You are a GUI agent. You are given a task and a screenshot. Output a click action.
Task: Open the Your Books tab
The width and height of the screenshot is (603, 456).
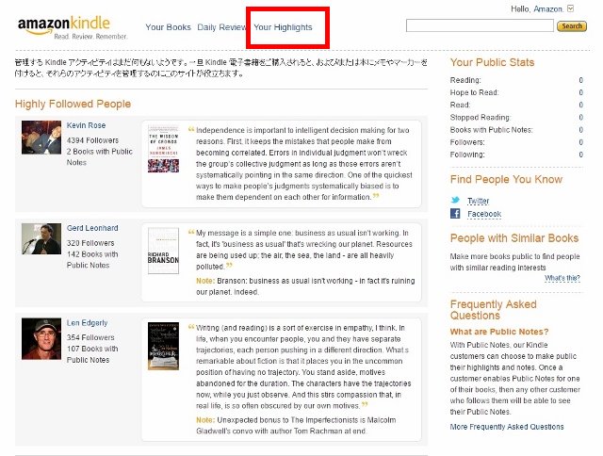click(x=168, y=27)
